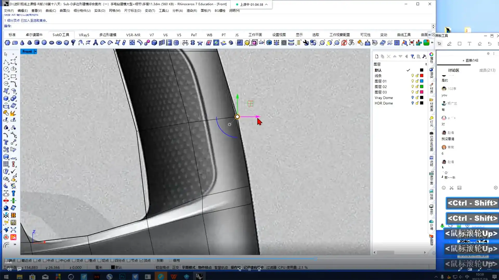
Task: Enable the 中点 osnap checkbox
Action: (45, 260)
